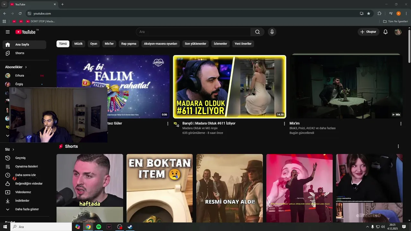Open tab search dropdown arrow
411x231 pixels.
(4, 4)
